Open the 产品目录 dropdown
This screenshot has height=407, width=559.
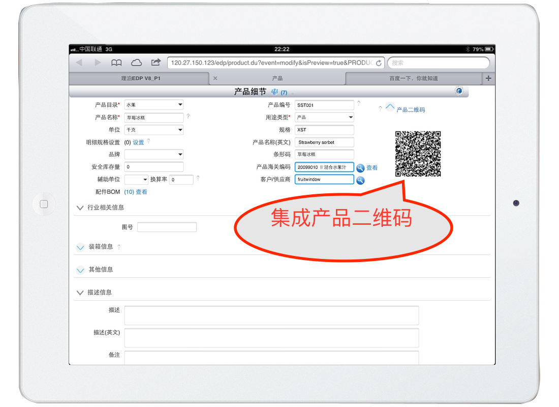(153, 105)
